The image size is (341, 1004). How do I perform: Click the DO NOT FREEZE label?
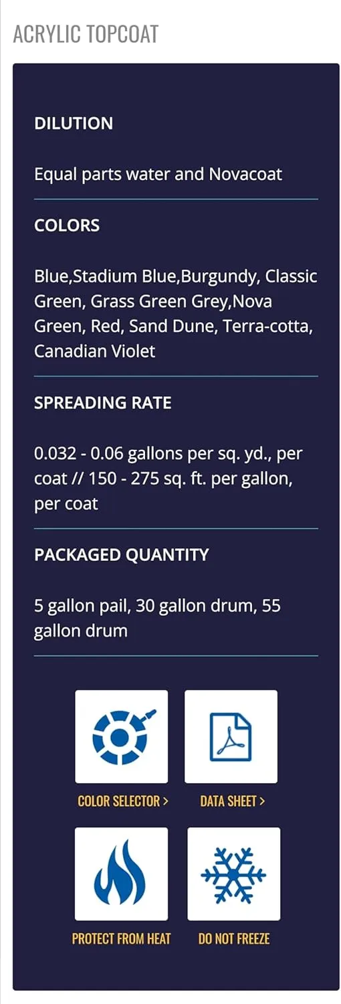pyautogui.click(x=234, y=938)
